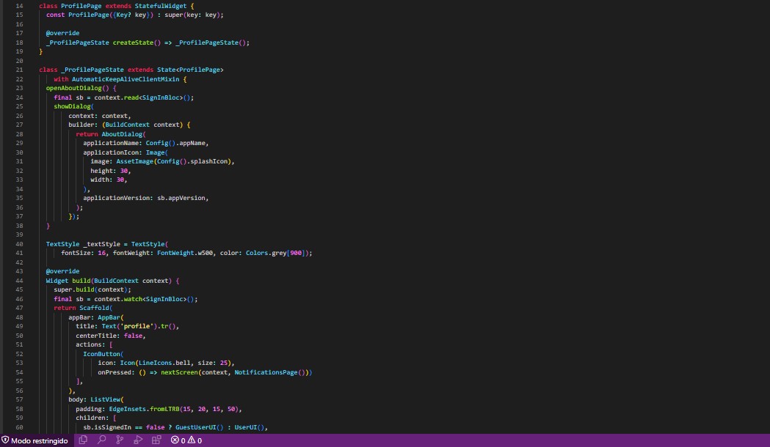770x447 pixels.
Task: Open the Extensions icon in status bar
Action: 156,440
